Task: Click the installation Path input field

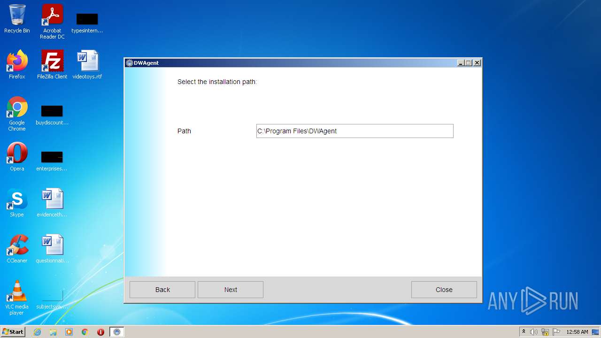Action: pyautogui.click(x=355, y=131)
